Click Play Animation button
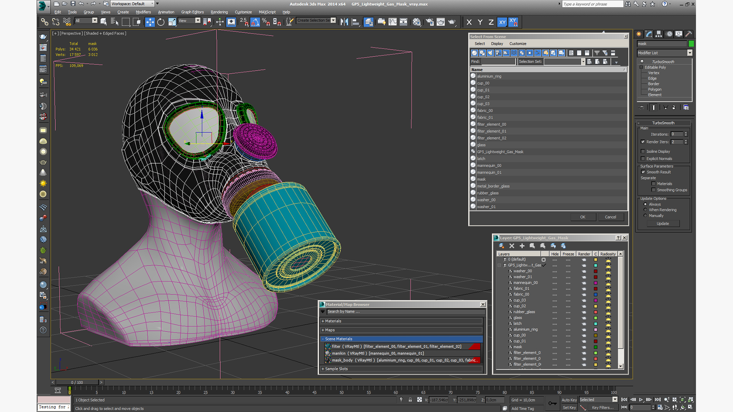The width and height of the screenshot is (733, 412). (641, 399)
